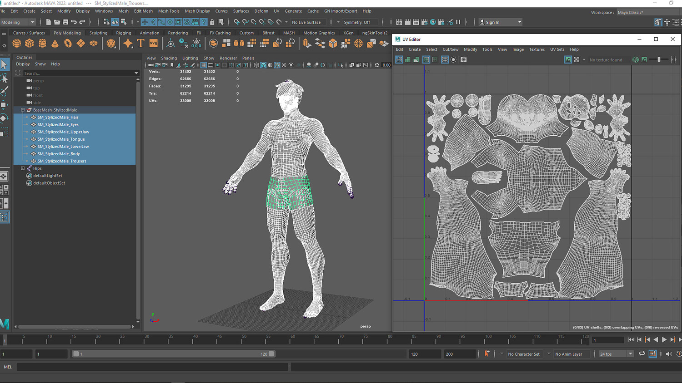Switch to the Rigging shelf tab

(x=123, y=33)
